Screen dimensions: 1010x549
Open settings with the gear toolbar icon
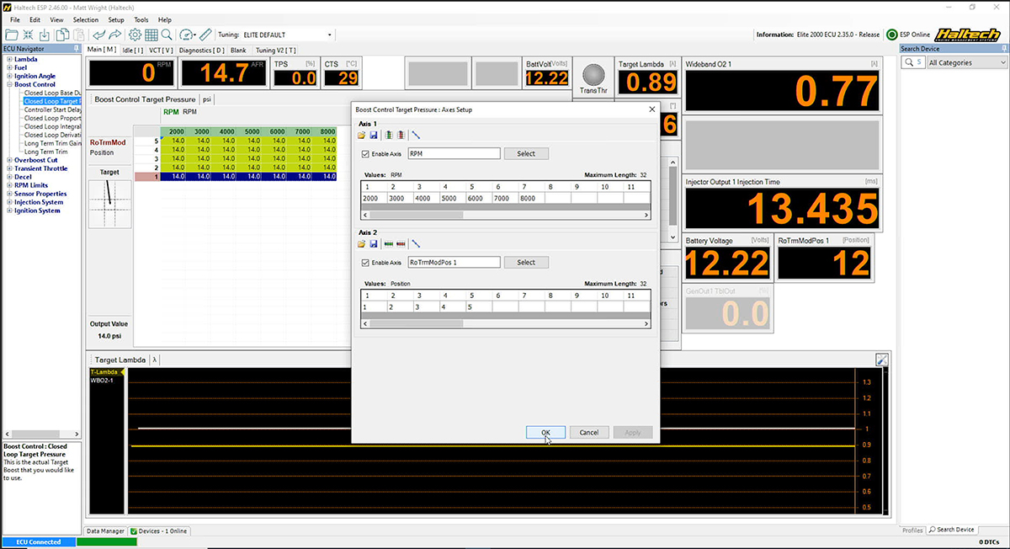click(135, 35)
